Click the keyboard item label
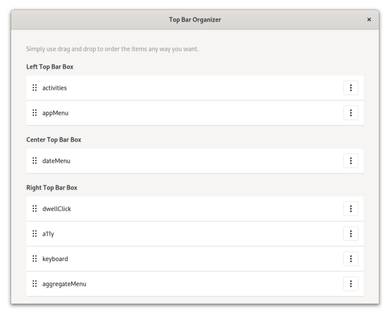390x316 pixels. tap(55, 259)
